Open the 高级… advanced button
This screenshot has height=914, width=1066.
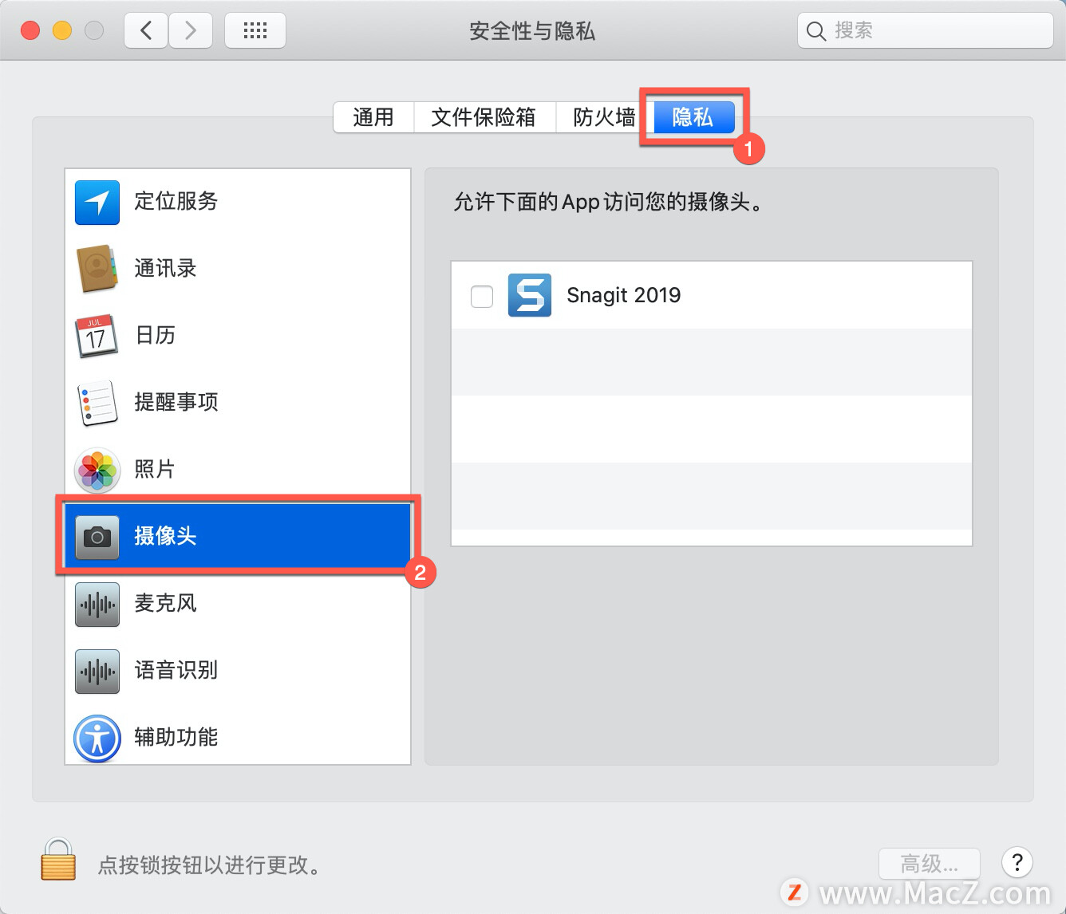point(930,864)
